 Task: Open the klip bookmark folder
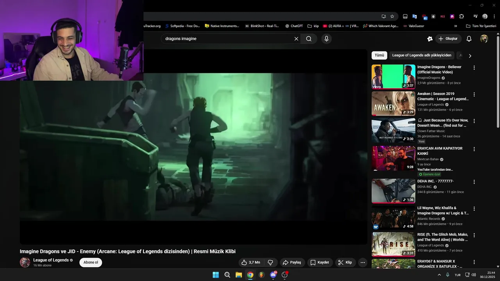click(x=313, y=26)
